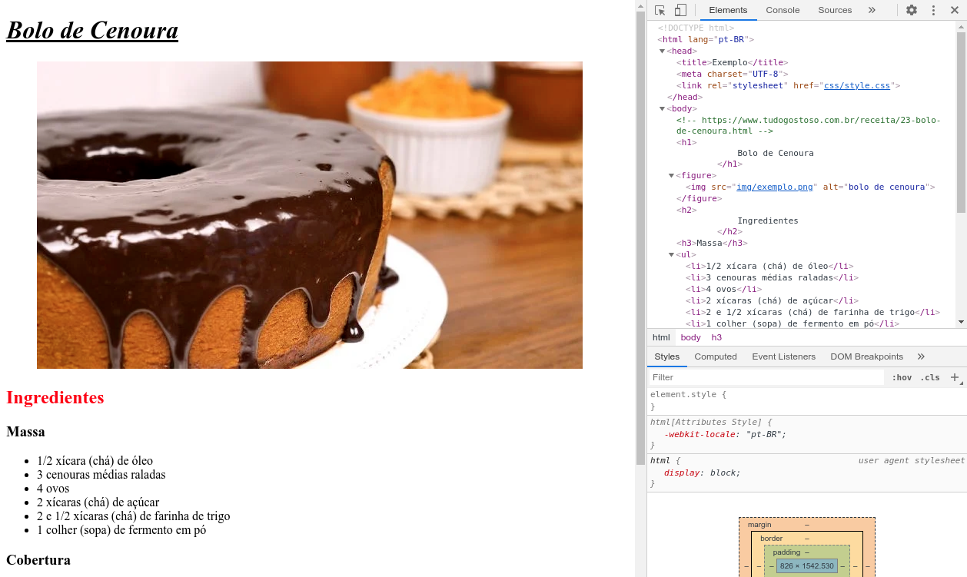Open the img/exemplo.png source link
The width and height of the screenshot is (967, 577).
click(x=774, y=187)
